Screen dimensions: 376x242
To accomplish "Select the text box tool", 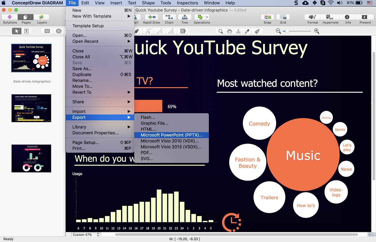I will 26,31.
